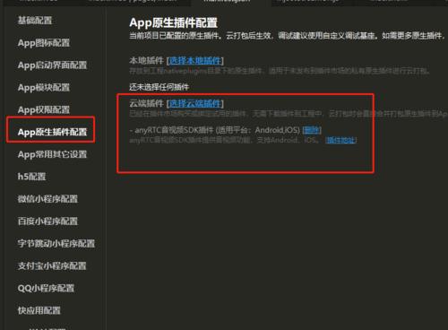Open 字节跳动小程序配置
This screenshot has height=330, width=448.
(56, 243)
